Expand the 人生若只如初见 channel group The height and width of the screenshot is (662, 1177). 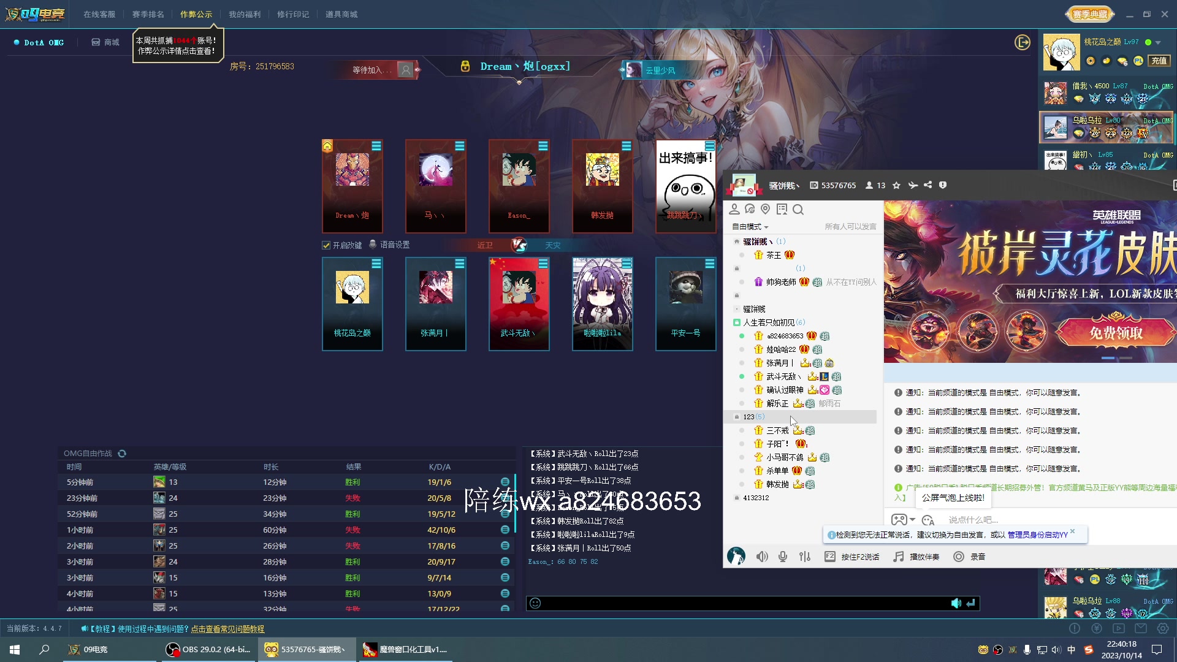coord(737,322)
